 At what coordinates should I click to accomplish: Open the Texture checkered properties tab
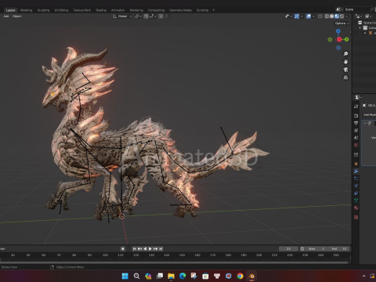point(356,217)
